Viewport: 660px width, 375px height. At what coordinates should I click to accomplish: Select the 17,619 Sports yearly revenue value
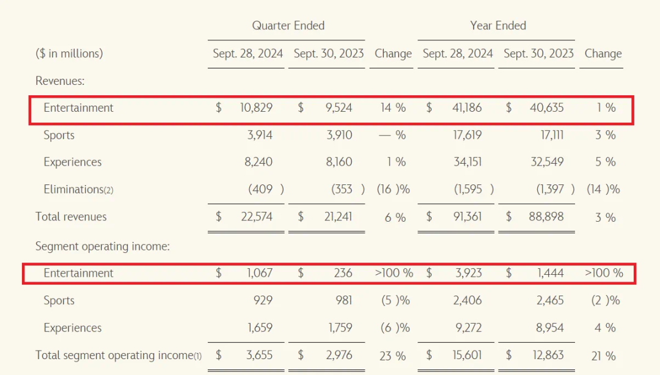(467, 135)
